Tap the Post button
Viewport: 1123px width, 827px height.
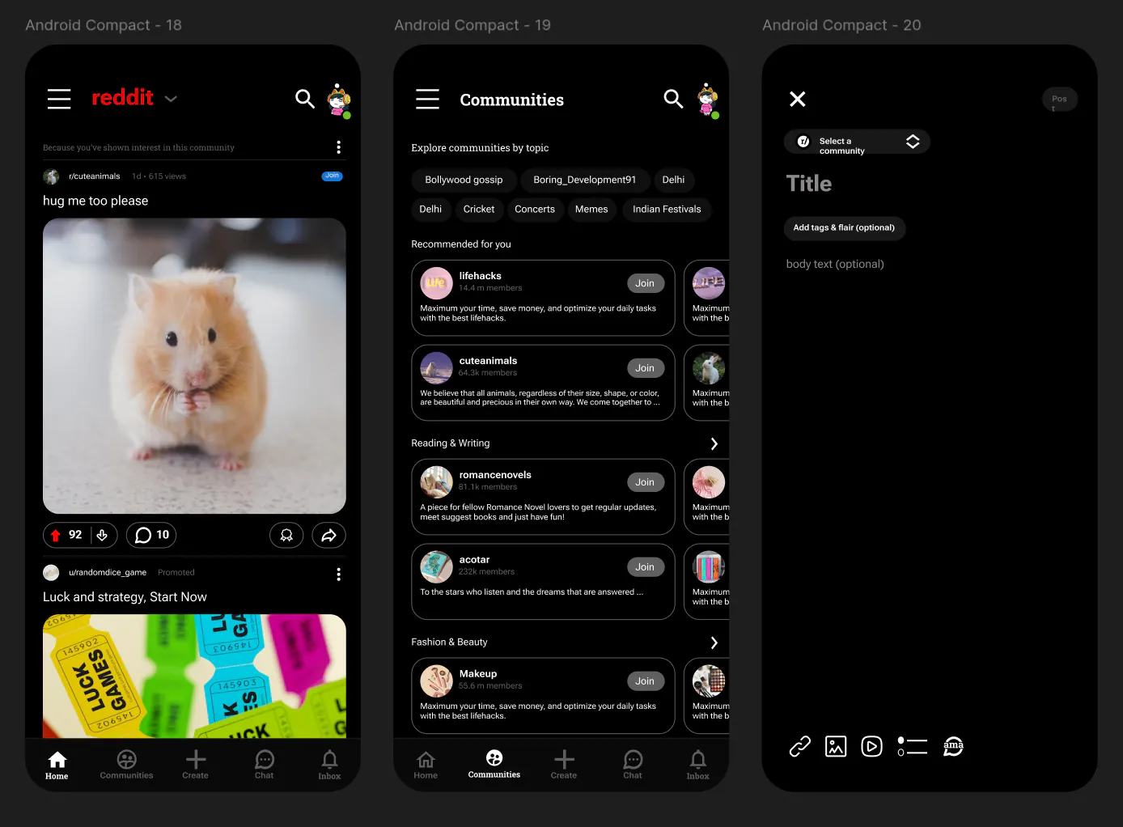point(1060,100)
